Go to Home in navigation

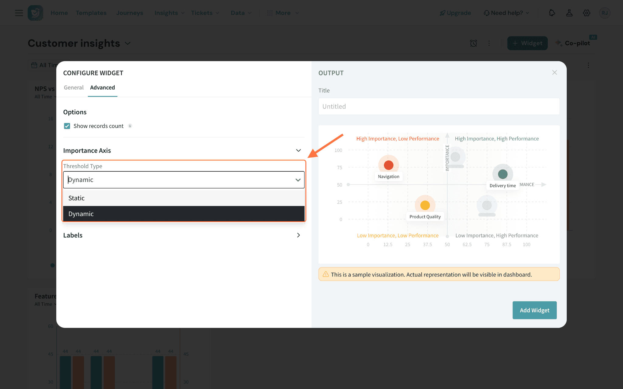[x=59, y=13]
